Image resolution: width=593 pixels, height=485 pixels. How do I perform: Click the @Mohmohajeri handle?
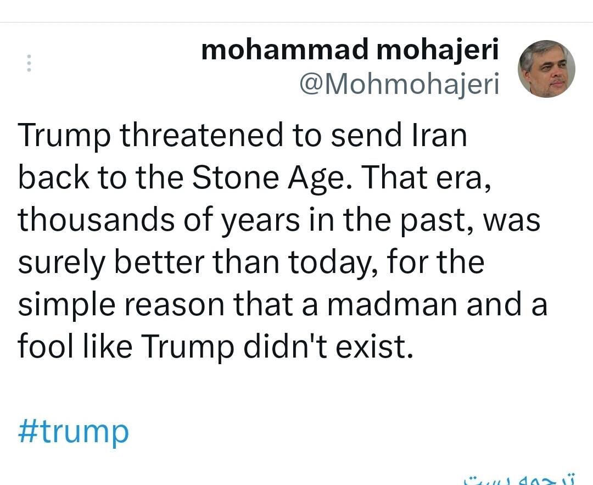[399, 84]
